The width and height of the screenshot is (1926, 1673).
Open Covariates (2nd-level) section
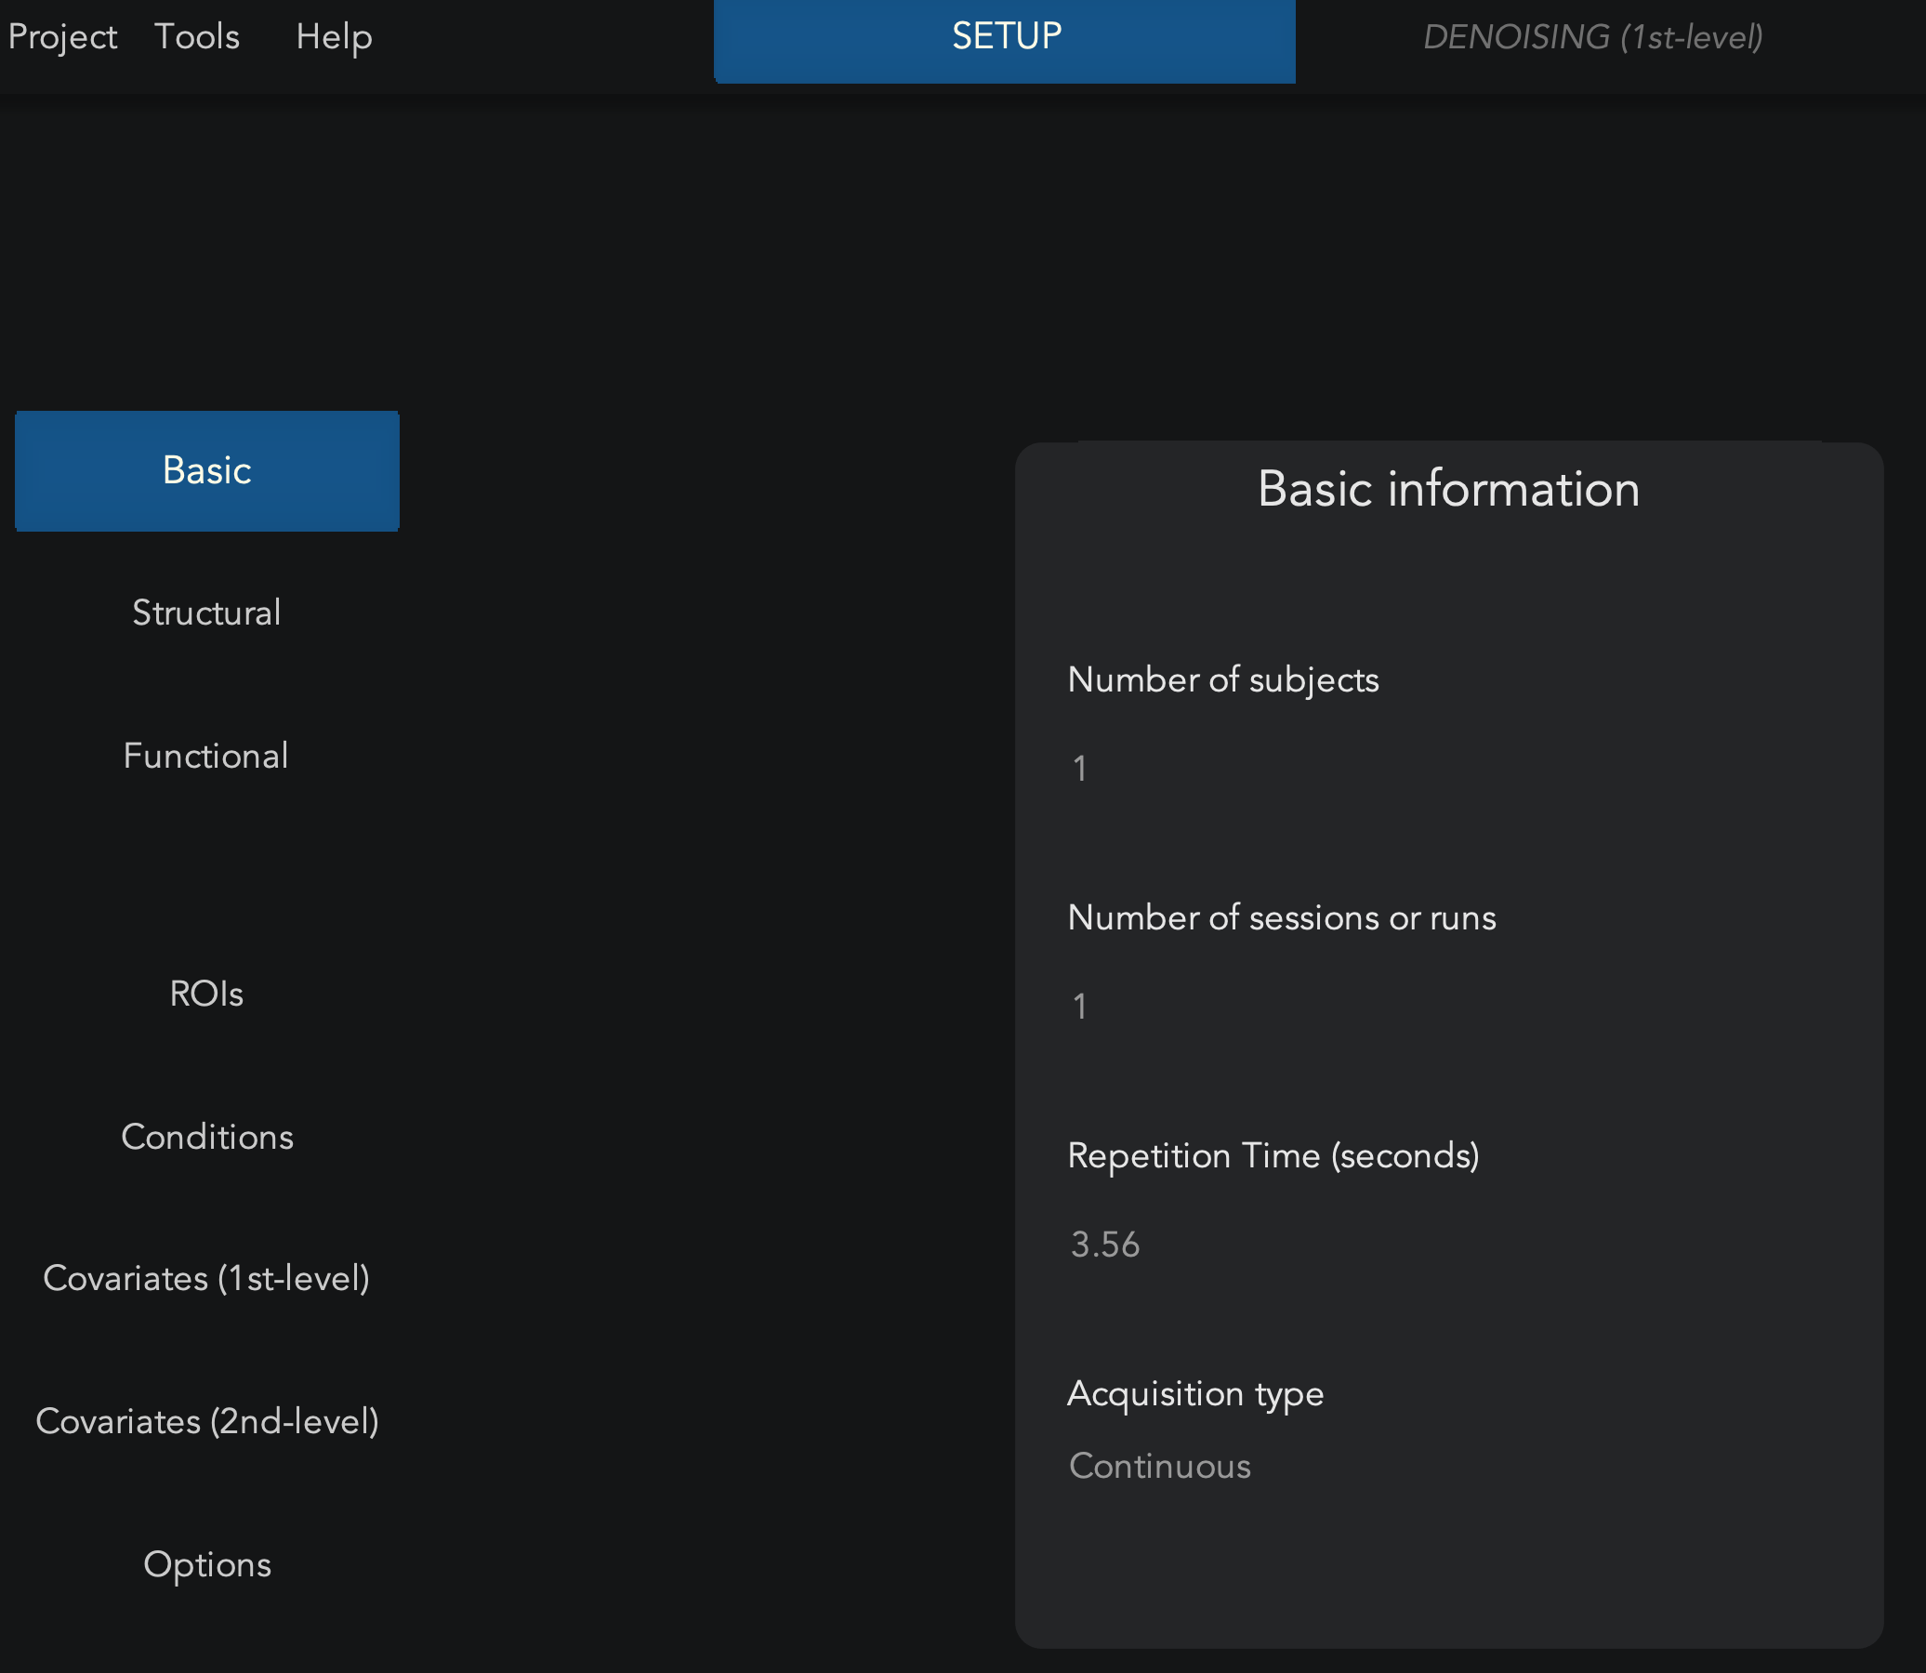tap(207, 1421)
